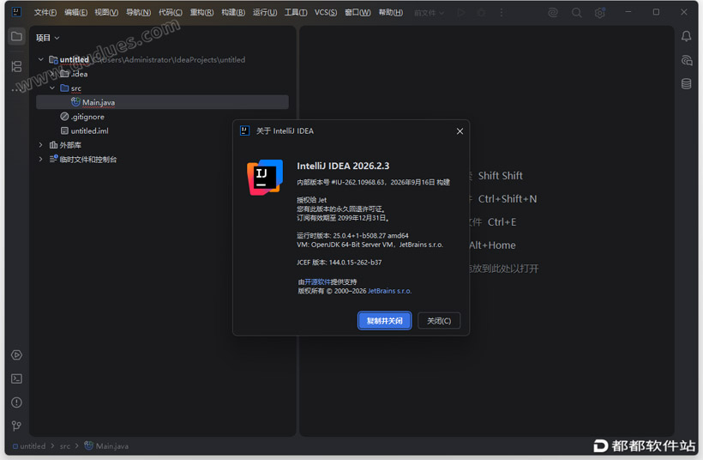703x460 pixels.
Task: Open the 工具 menu
Action: click(x=296, y=13)
